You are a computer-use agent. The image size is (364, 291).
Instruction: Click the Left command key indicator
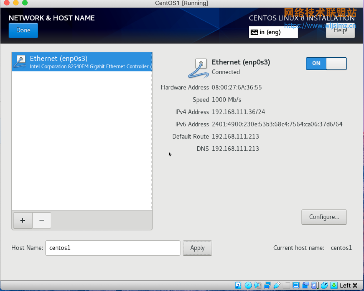pyautogui.click(x=348, y=285)
